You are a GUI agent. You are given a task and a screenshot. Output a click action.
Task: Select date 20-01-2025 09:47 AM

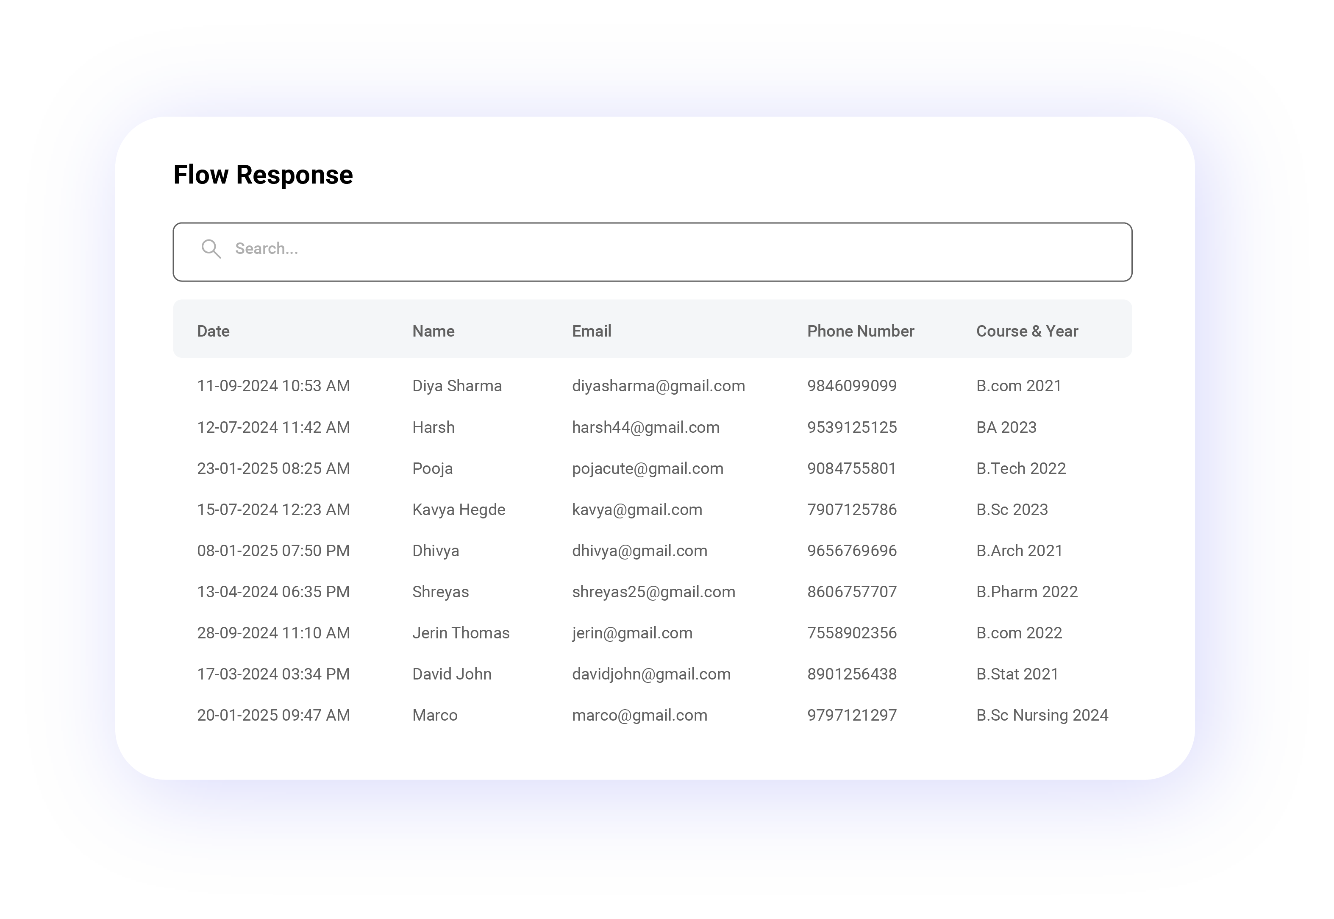[x=273, y=715]
